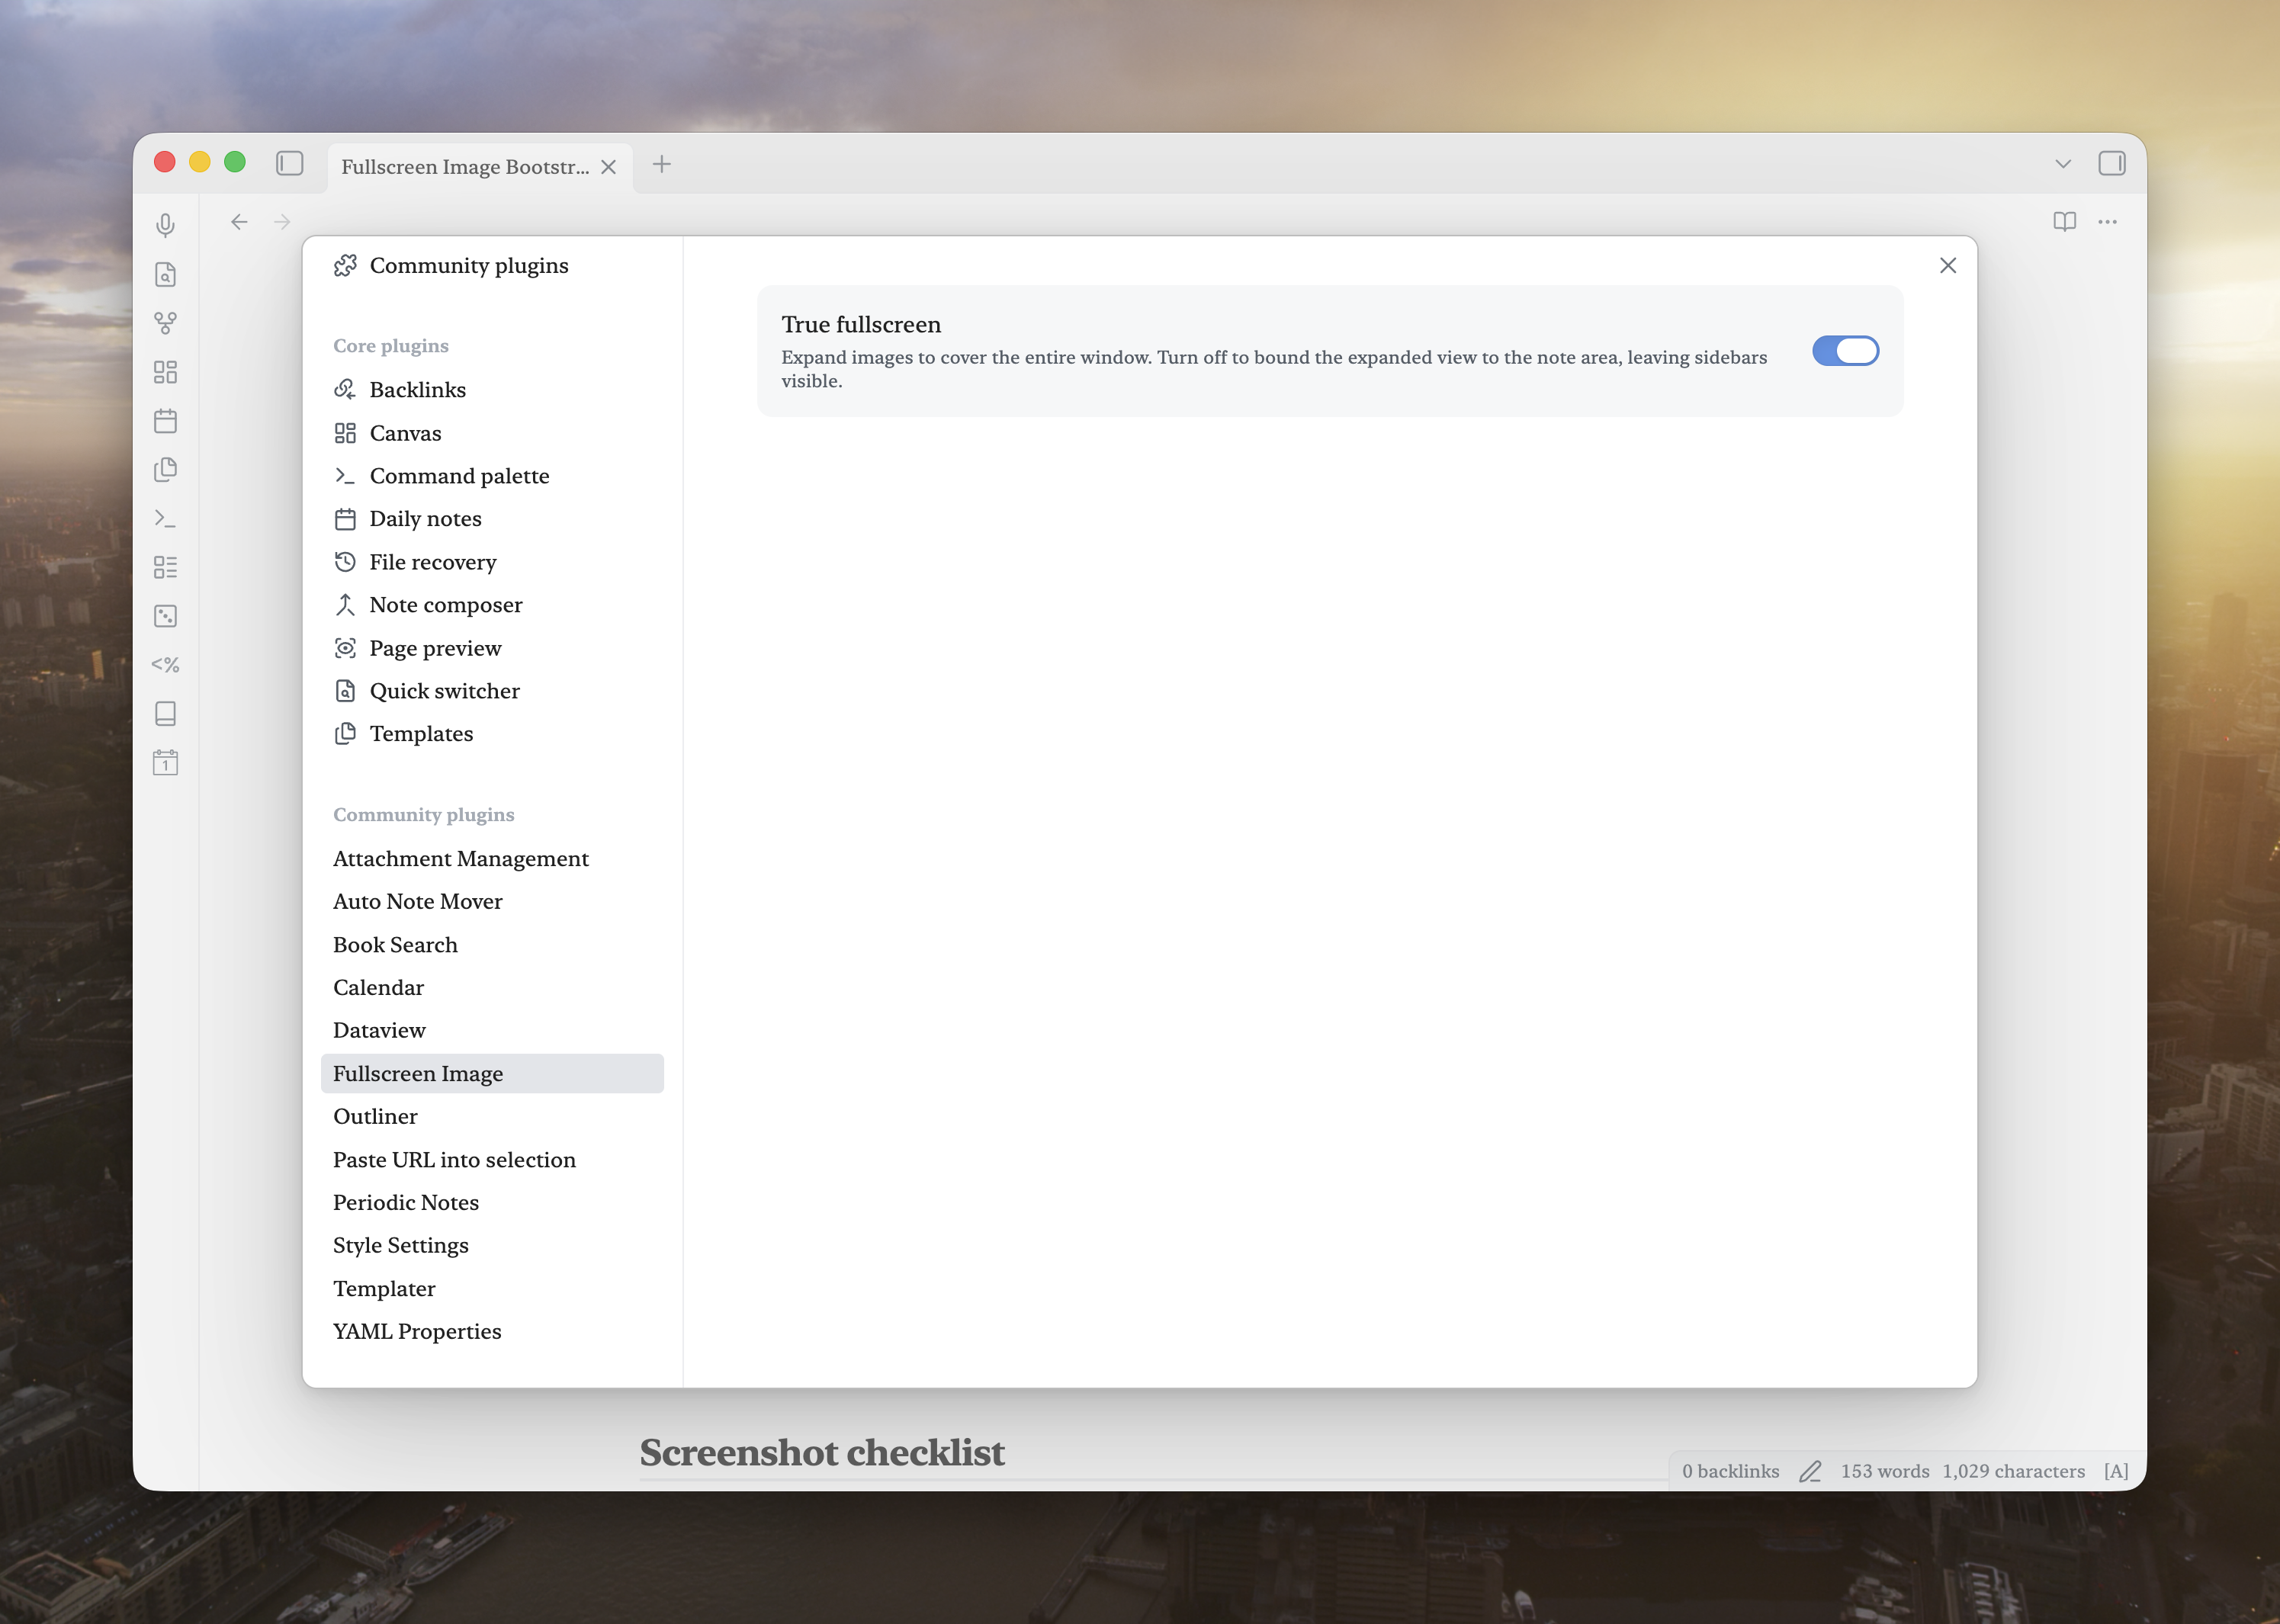Open Paste URL into selection settings

coord(492,1160)
